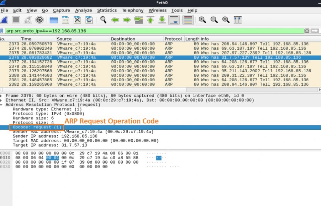Image resolution: width=321 pixels, height=206 pixels.
Task: Select the Sender IP address field
Action: tap(55, 136)
